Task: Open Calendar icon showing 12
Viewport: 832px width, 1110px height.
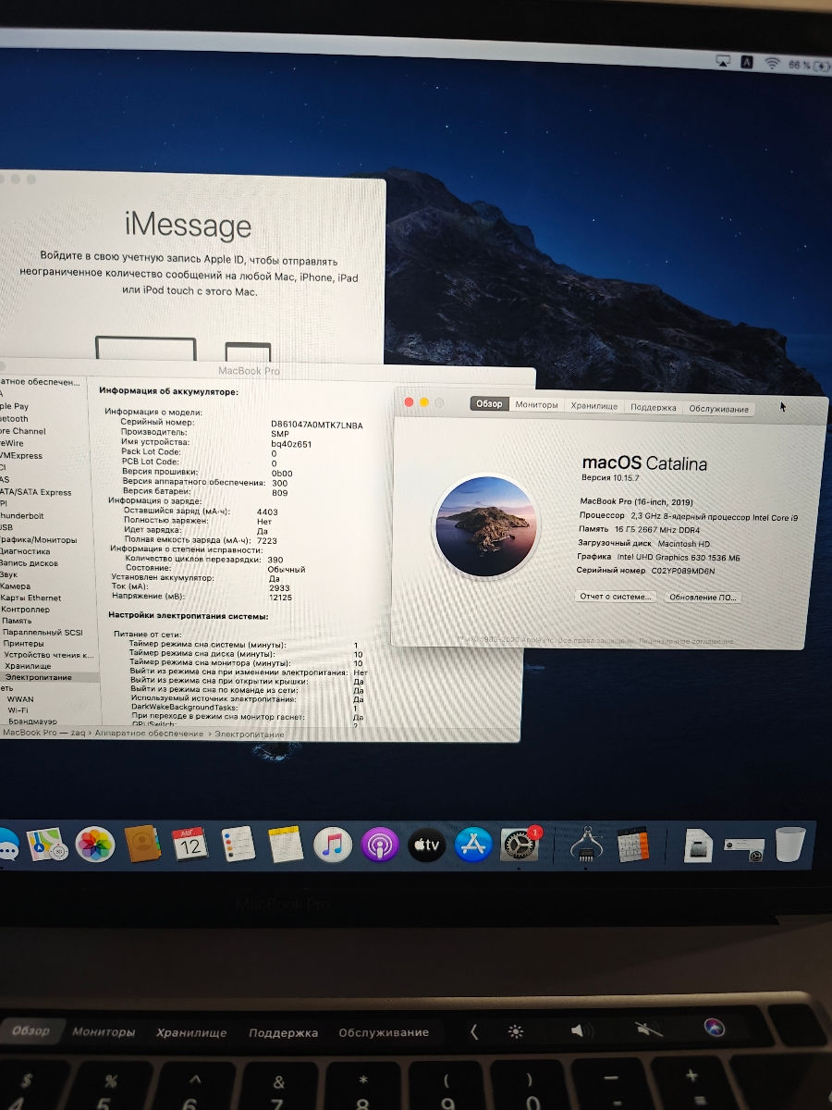Action: [190, 845]
